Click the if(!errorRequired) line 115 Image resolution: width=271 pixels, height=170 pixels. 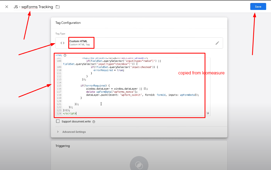pos(95,86)
